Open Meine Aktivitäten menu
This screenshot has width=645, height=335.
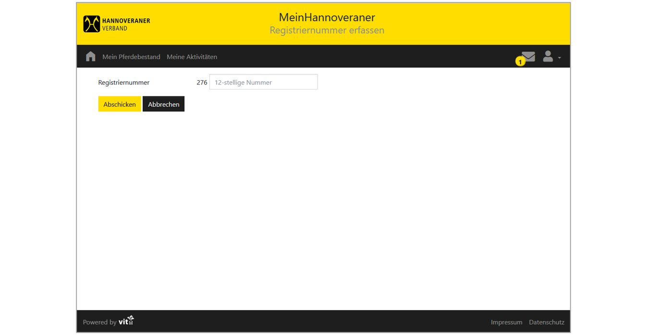tap(192, 57)
